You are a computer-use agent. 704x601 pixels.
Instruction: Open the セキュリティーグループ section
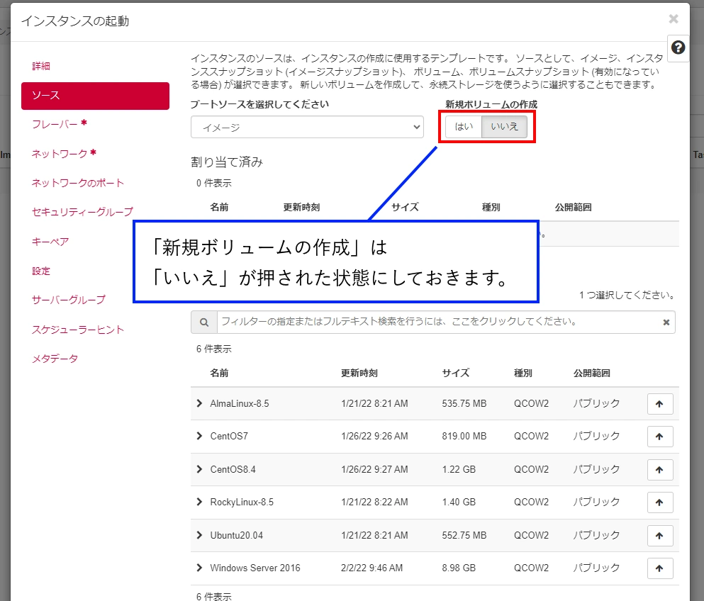[82, 212]
